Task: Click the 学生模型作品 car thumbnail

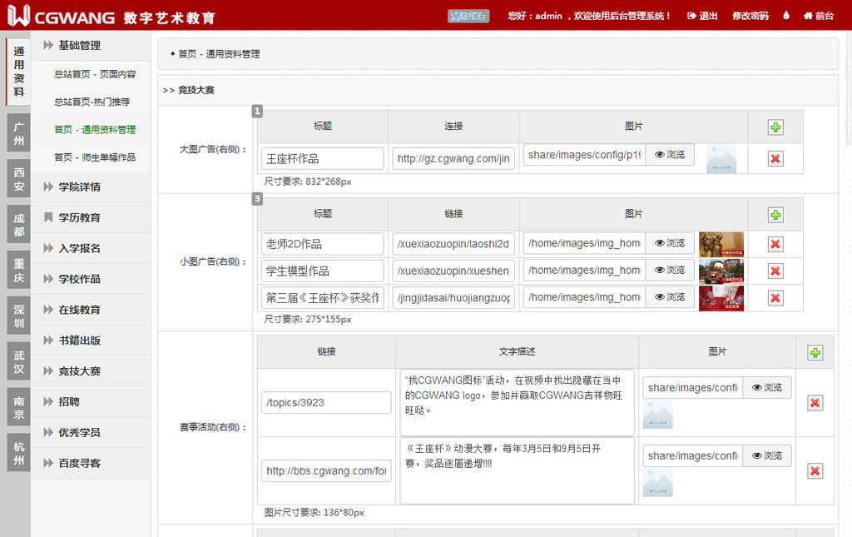Action: click(x=721, y=271)
